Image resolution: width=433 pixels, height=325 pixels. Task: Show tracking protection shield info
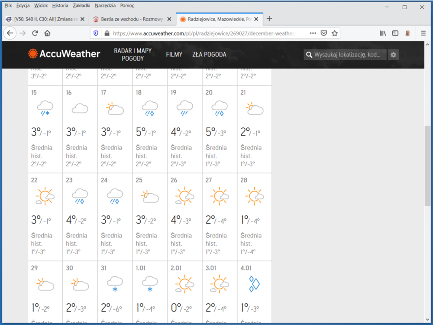click(x=96, y=33)
